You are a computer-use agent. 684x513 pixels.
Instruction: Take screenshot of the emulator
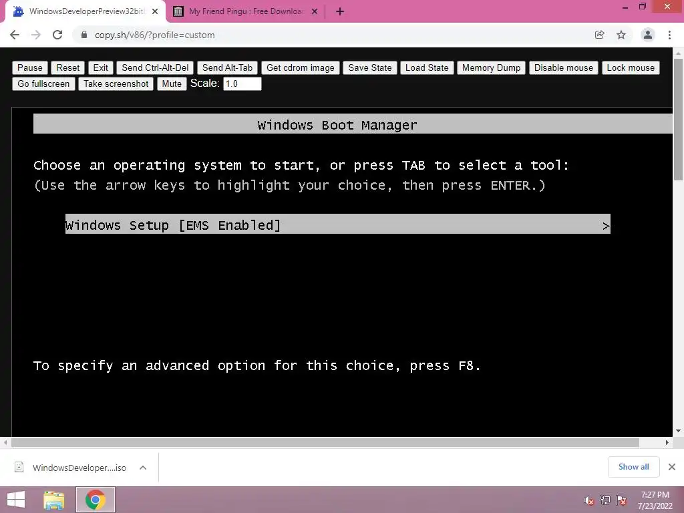pos(116,83)
